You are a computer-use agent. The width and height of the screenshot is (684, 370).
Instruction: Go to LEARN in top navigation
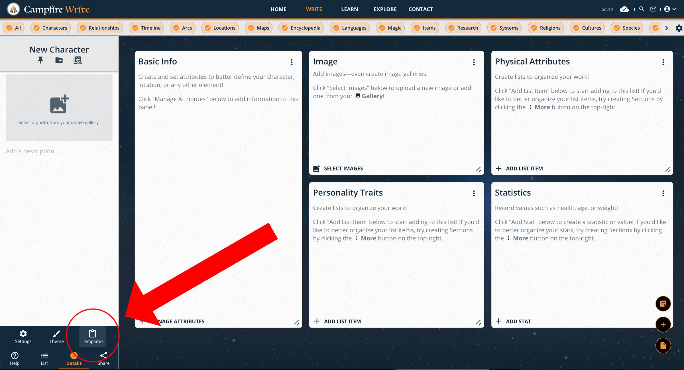pyautogui.click(x=349, y=9)
